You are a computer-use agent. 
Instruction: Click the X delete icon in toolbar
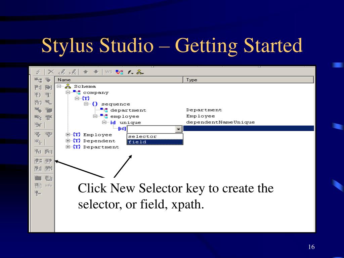coord(51,72)
